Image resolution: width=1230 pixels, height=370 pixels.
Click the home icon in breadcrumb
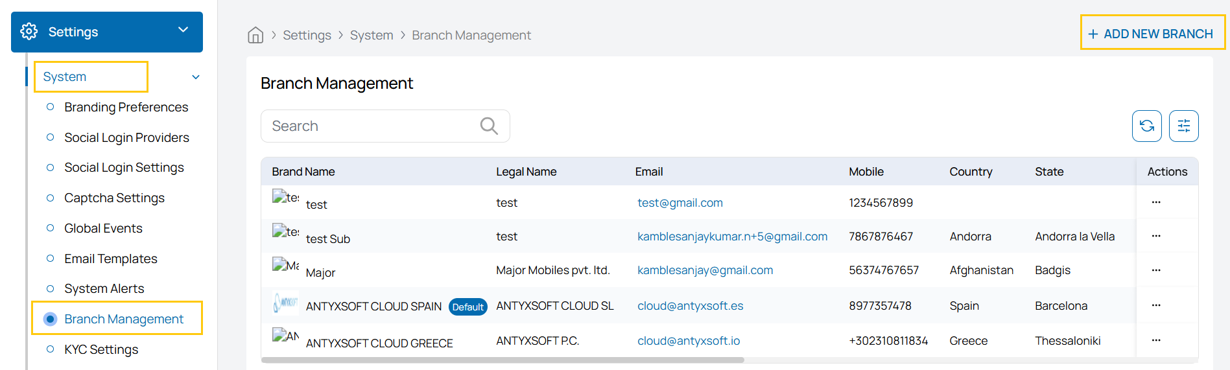[x=255, y=35]
